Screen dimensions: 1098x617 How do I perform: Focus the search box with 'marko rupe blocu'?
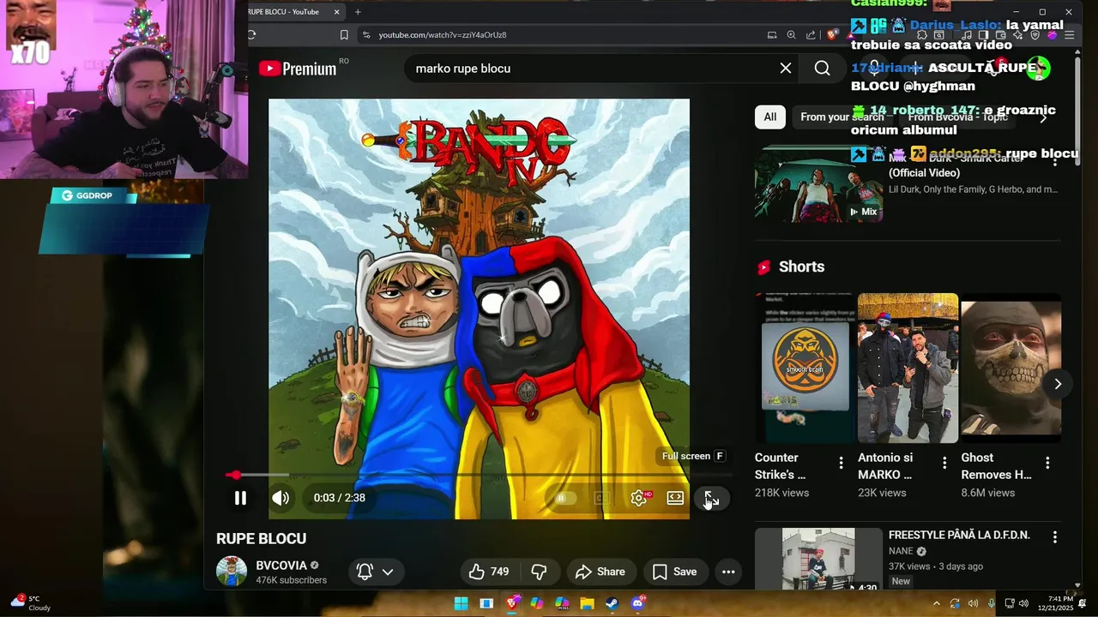592,69
